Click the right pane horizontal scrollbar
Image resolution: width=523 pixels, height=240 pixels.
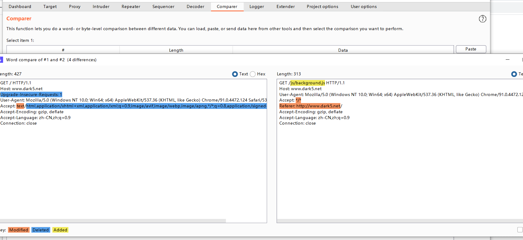point(400,221)
